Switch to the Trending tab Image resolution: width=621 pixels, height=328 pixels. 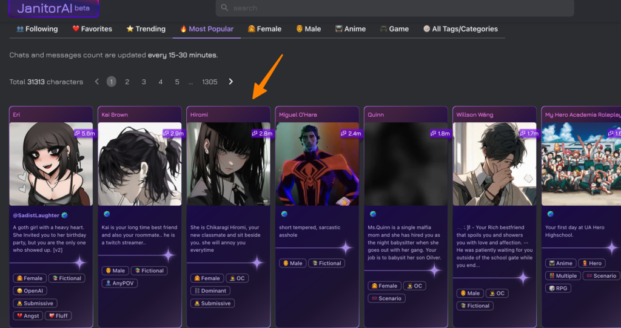pos(146,28)
